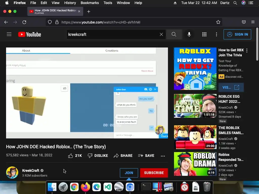This screenshot has height=194, width=259.
Task: Open the tracking protection shield
Action: tap(50, 22)
